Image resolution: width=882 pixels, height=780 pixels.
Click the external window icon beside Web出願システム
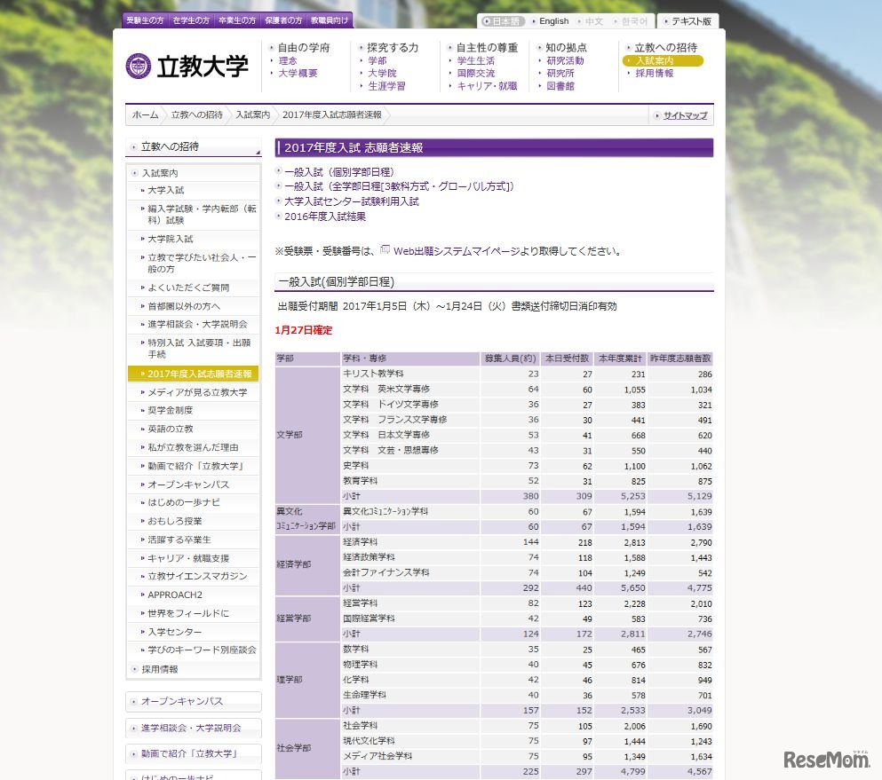point(385,250)
